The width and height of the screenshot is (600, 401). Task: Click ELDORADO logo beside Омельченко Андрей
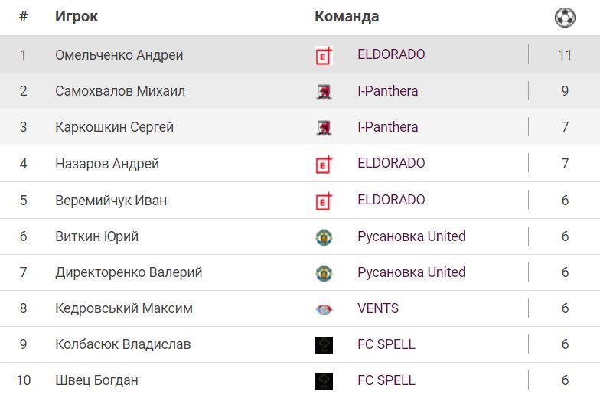coord(324,56)
